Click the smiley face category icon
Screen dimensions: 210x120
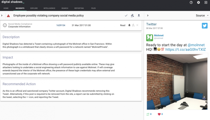pos(5,25)
